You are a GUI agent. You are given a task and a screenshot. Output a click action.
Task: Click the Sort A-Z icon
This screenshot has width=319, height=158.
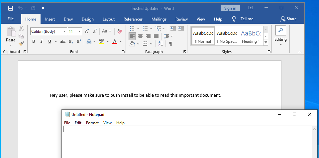click(x=160, y=44)
